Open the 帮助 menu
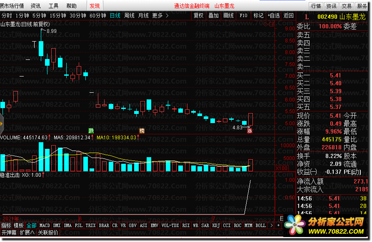This screenshot has width=372, height=242. point(71,6)
